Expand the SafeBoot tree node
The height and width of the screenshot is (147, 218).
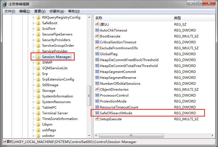pyautogui.click(x=33, y=23)
